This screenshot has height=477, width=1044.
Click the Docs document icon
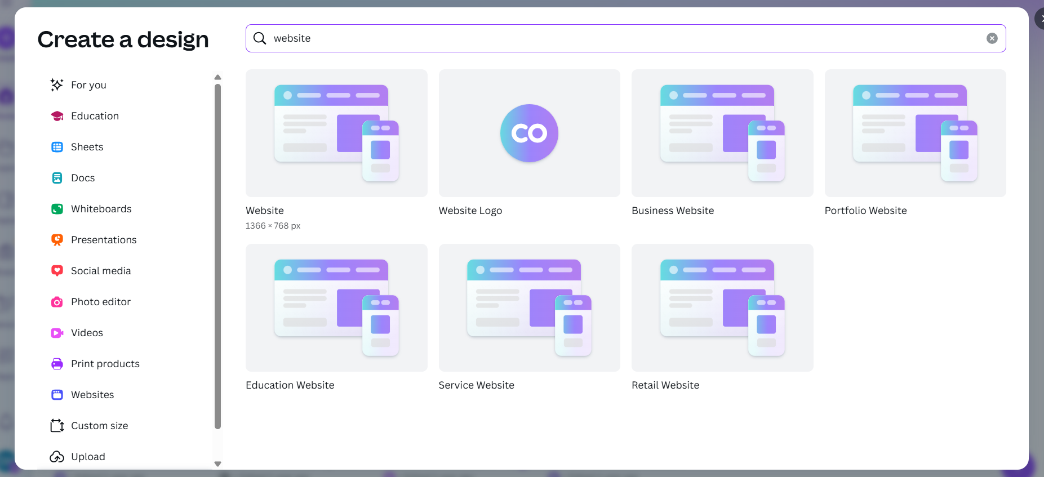point(57,178)
